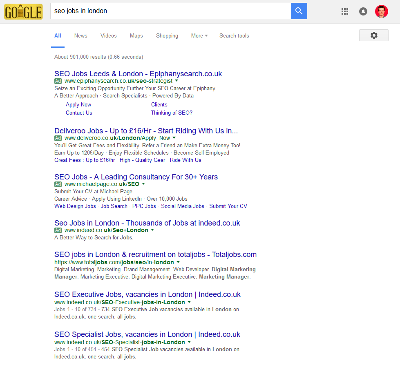The width and height of the screenshot is (400, 365).
Task: Click 'Submit Your CV at Michael Page' text
Action: point(94,192)
